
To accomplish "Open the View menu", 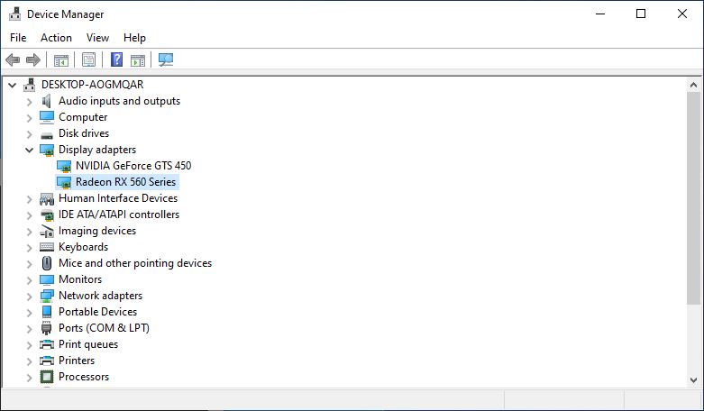I will point(97,38).
